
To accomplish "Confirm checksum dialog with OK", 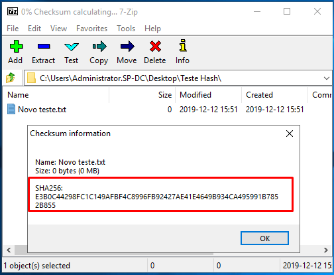I will 264,238.
